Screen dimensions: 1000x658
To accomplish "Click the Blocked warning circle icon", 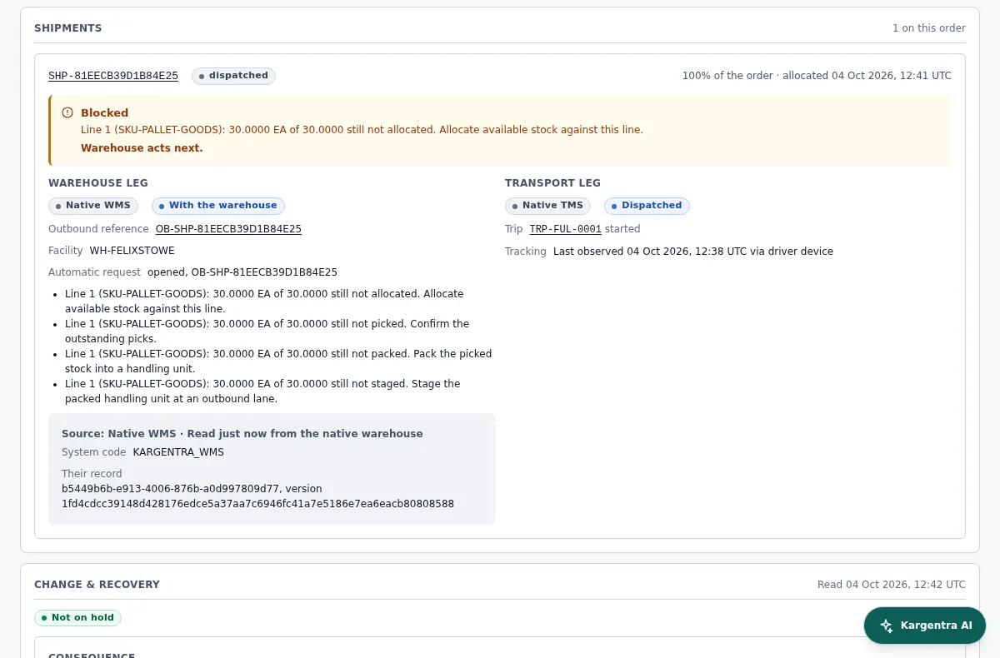I will point(67,112).
